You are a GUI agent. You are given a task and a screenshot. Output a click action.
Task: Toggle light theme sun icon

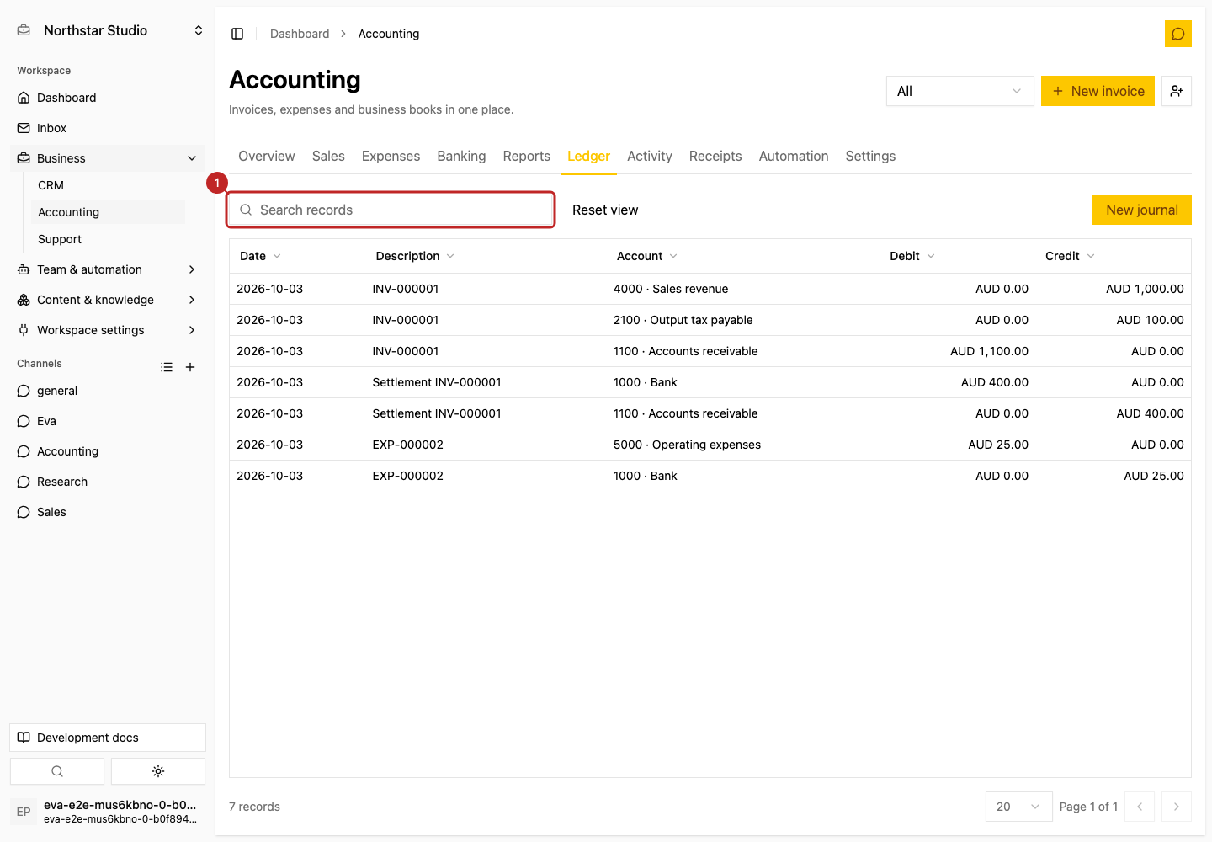click(158, 771)
